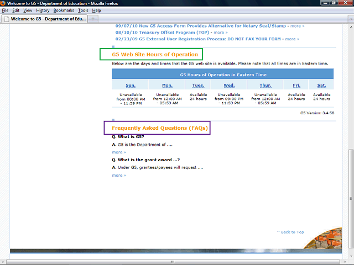Image resolution: width=354 pixels, height=265 pixels.
Task: Open the Help menu
Action: [96, 10]
